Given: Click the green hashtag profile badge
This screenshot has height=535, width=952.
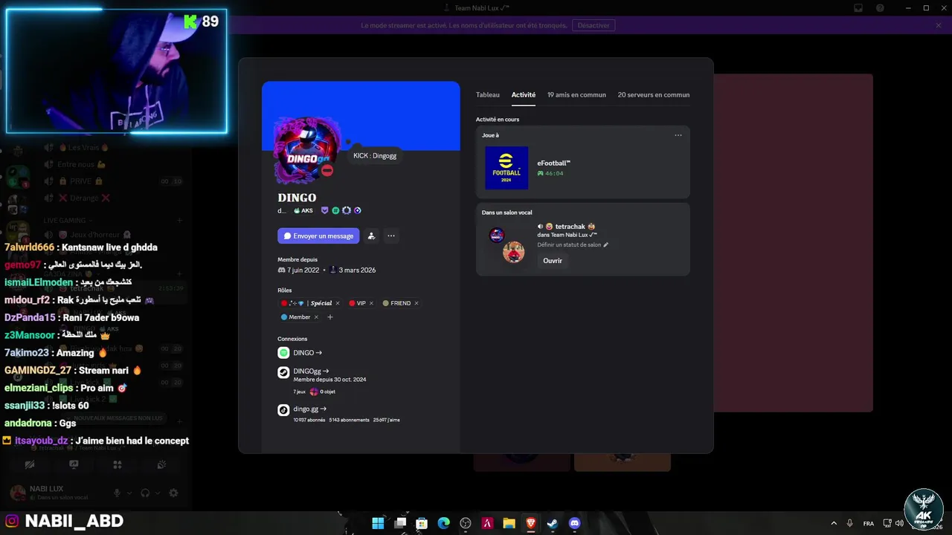Looking at the screenshot, I should pos(335,210).
